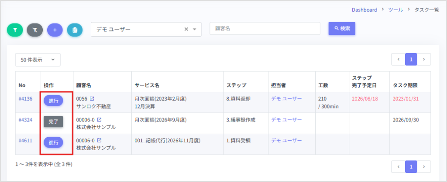
Task: Click 完了 button for task #4324
Action: tap(53, 122)
